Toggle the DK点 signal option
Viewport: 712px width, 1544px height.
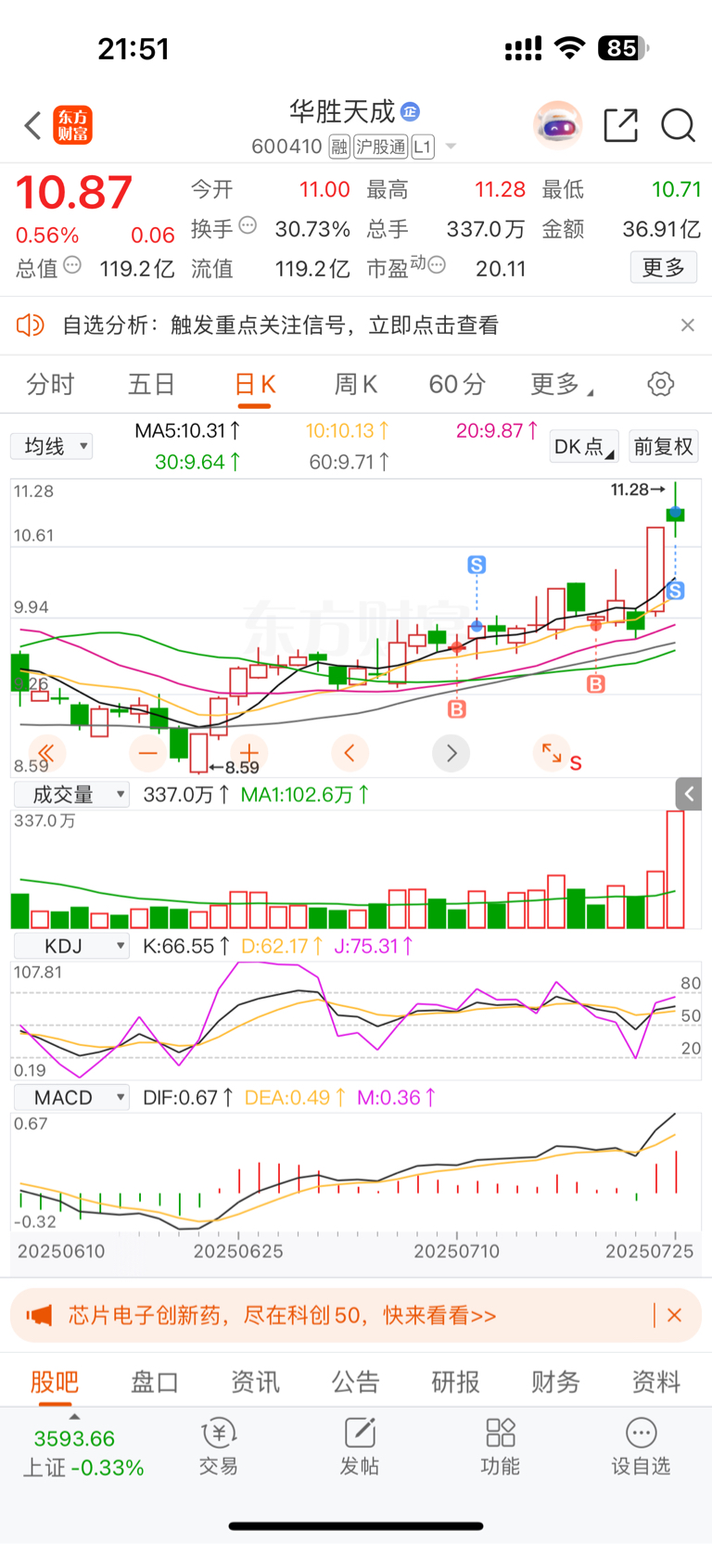(584, 447)
